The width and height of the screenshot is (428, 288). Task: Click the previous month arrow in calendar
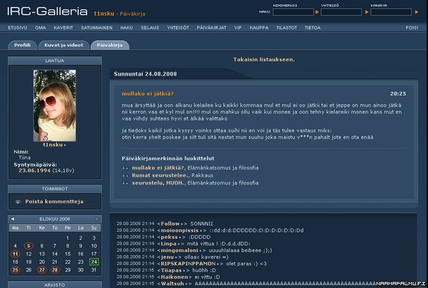coord(11,219)
